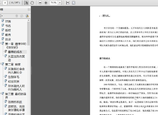
Task: Open the 初出非洲 bookmark
Action: tap(13, 82)
